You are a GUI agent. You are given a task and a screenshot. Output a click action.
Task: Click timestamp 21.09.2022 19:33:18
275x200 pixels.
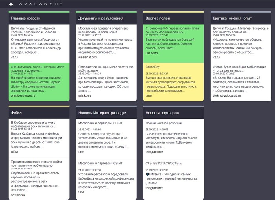point(90,170)
